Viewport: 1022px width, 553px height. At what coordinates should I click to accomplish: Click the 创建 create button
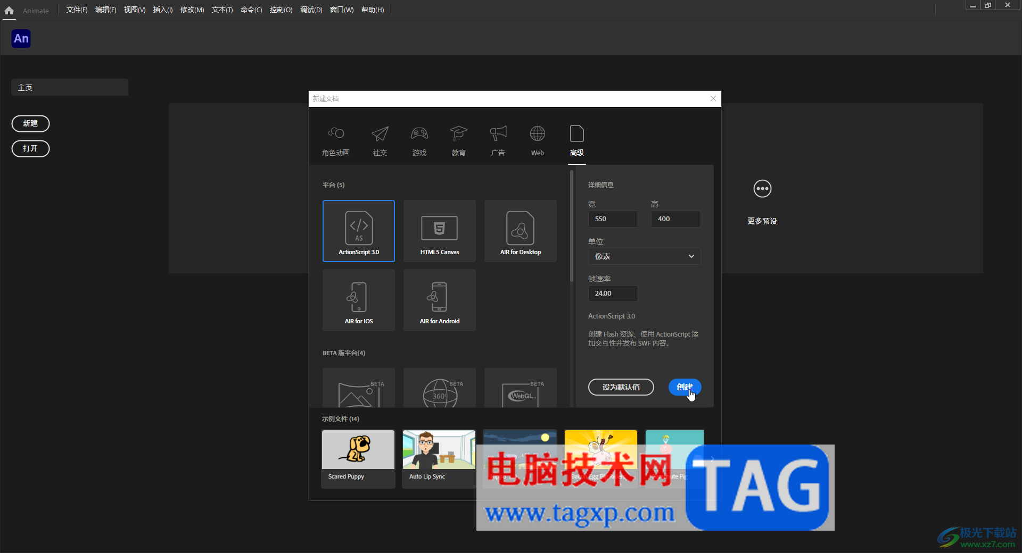[685, 387]
